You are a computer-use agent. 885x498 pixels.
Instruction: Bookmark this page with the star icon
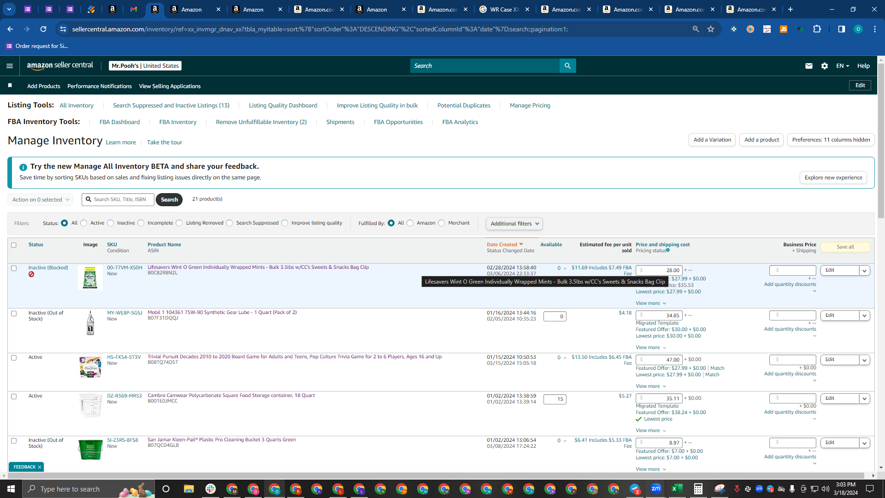point(711,29)
